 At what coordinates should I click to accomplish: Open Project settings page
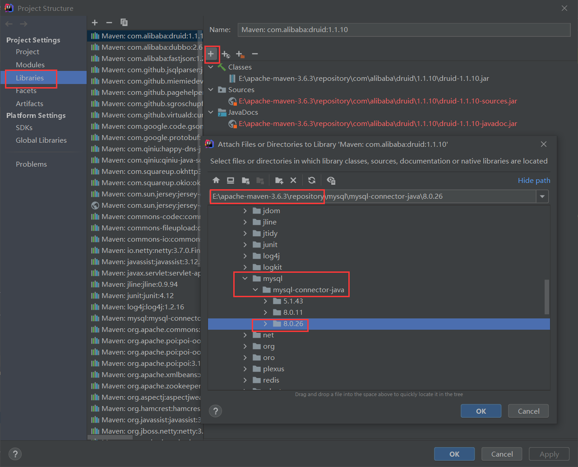coord(28,52)
